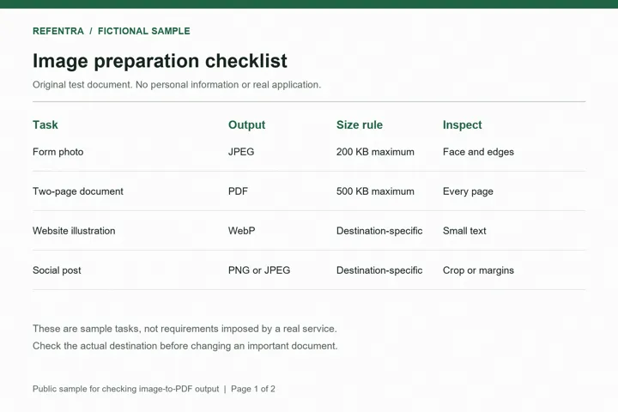Click 'Destination-specific' in the Website illustration row
Viewport: 618px width, 412px height.
379,231
